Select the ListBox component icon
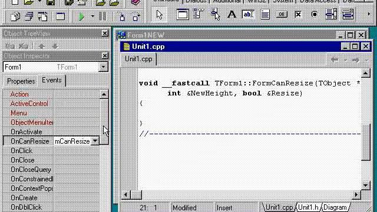The width and height of the screenshot is (377, 212). [331, 14]
